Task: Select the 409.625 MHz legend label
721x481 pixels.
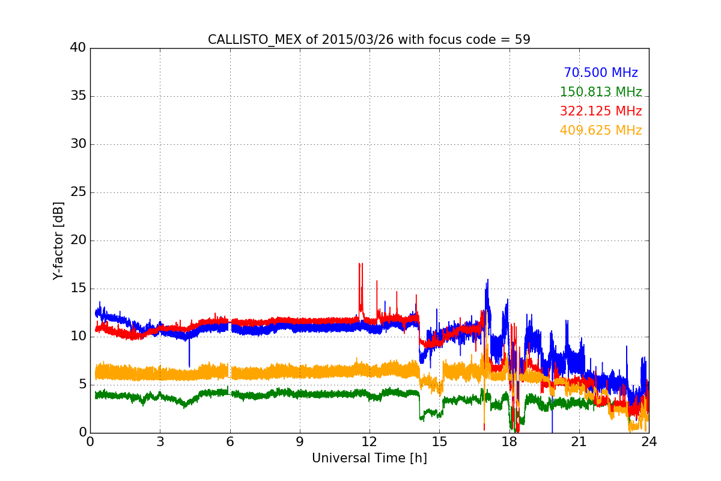Action: coord(601,130)
